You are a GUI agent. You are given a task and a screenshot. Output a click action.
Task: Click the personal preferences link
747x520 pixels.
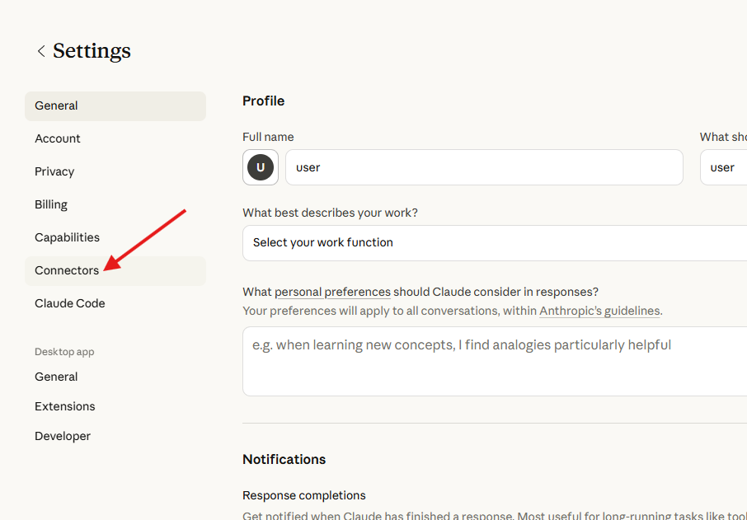tap(332, 291)
